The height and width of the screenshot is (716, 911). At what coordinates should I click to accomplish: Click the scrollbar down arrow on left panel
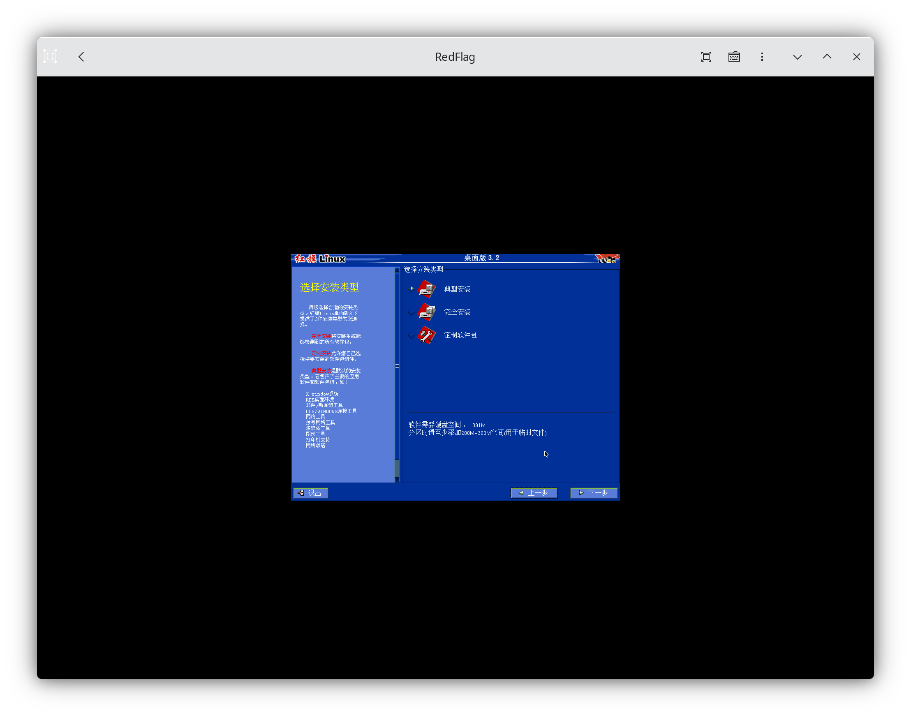[397, 480]
